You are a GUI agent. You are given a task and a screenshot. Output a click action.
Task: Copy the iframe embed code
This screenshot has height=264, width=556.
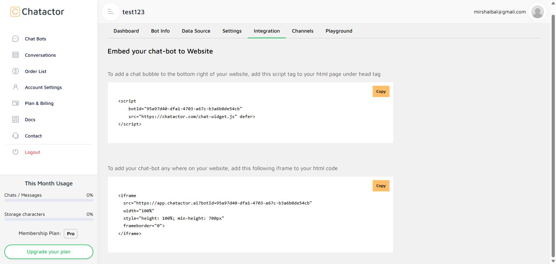point(381,186)
